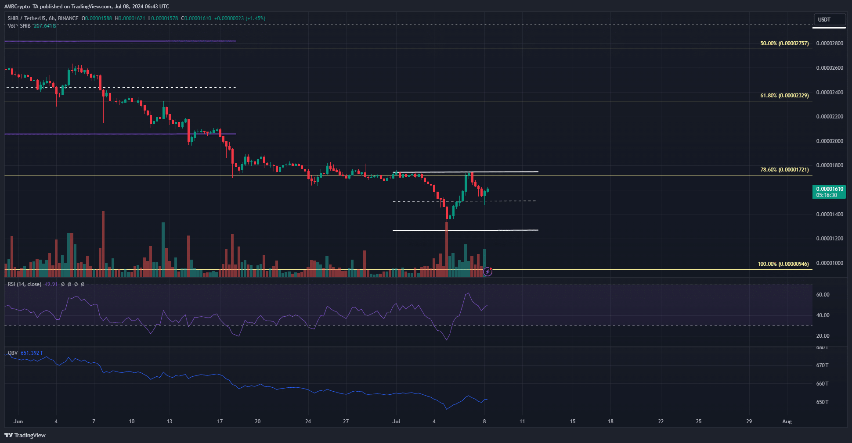Click the TradingView logo at bottom left
The width and height of the screenshot is (852, 443).
pos(25,435)
